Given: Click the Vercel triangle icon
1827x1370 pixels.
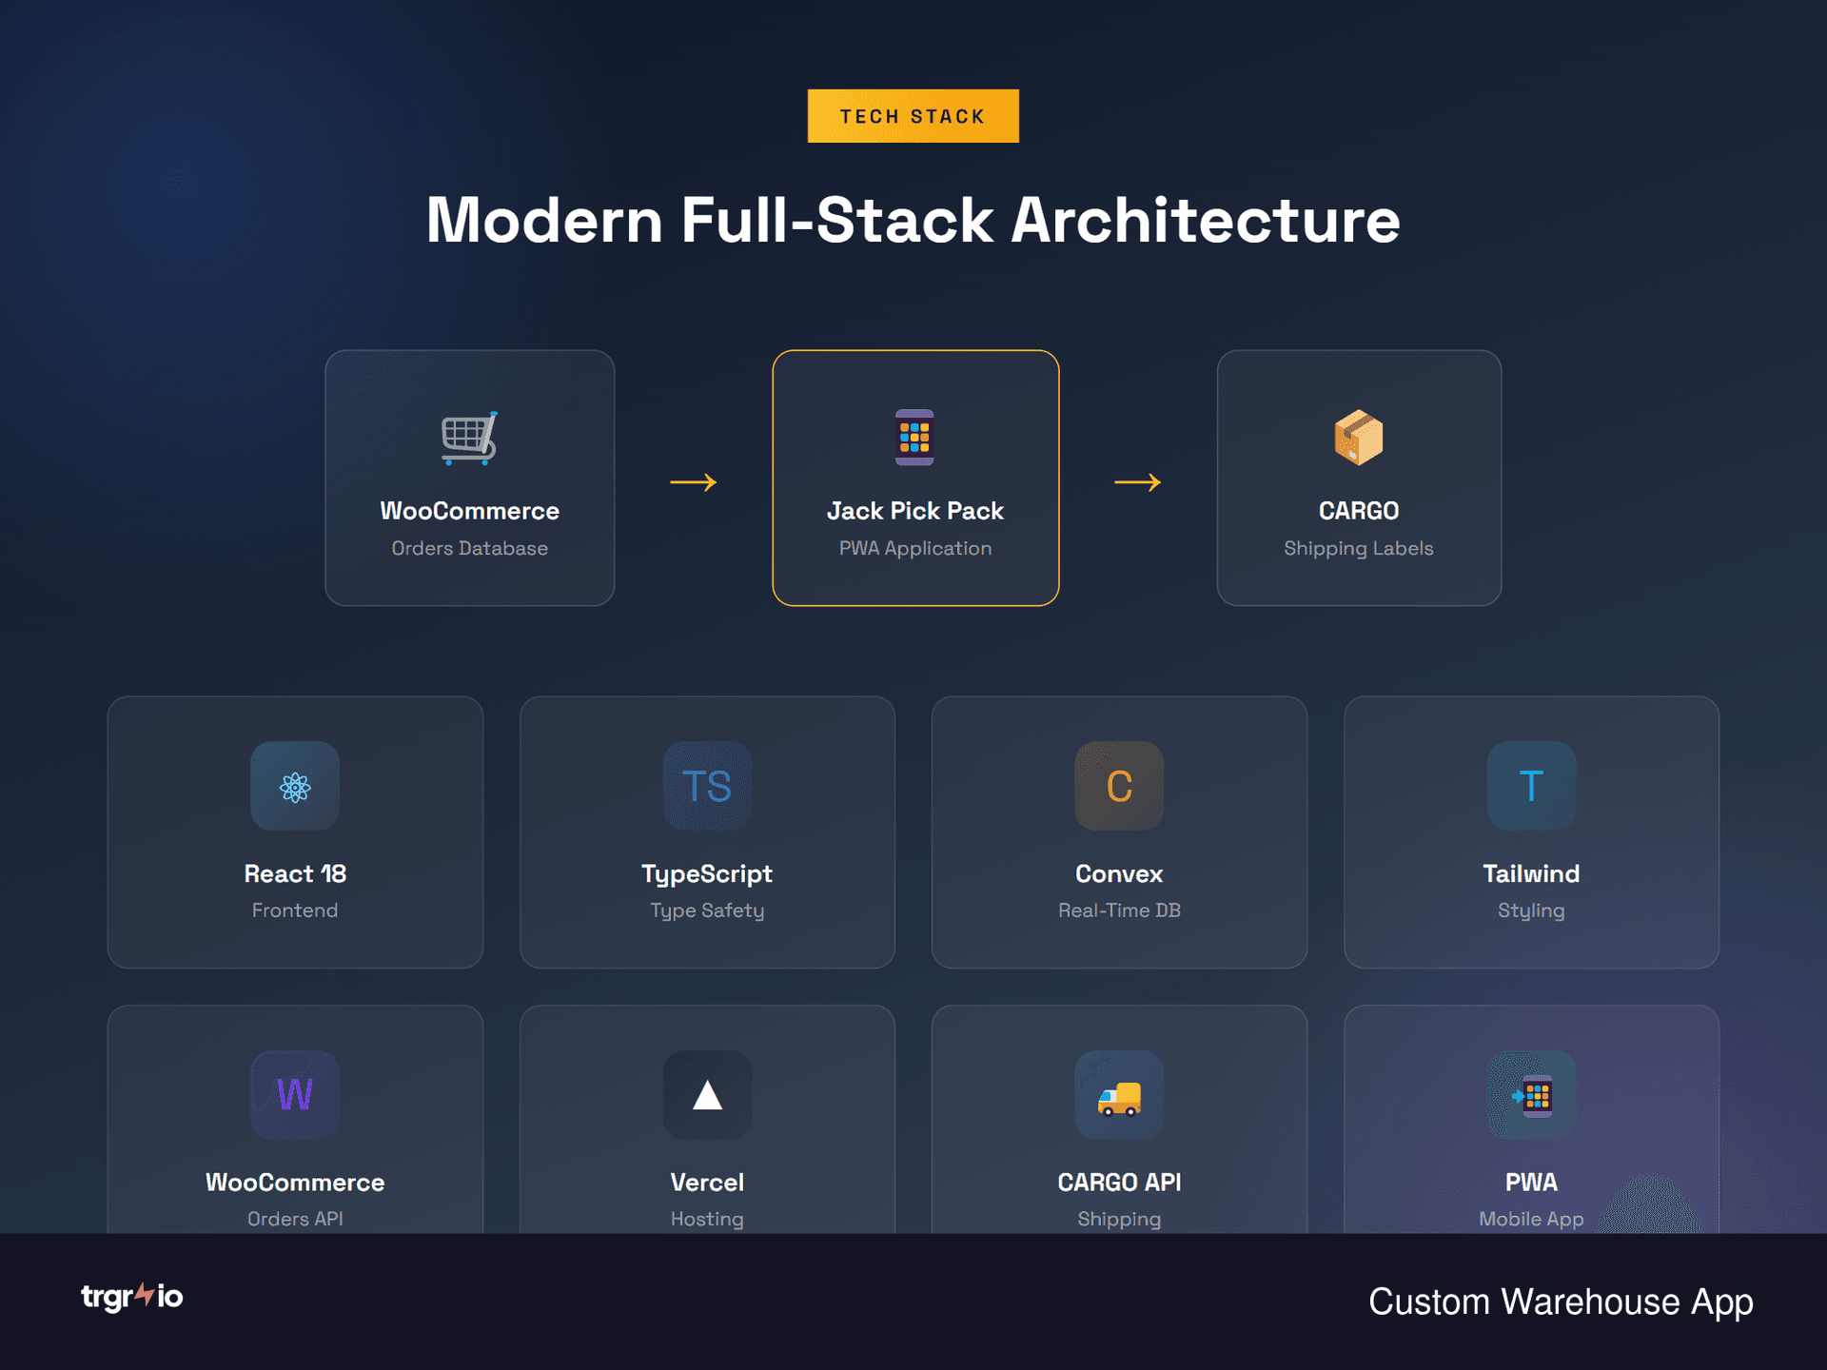Looking at the screenshot, I should coord(707,1095).
